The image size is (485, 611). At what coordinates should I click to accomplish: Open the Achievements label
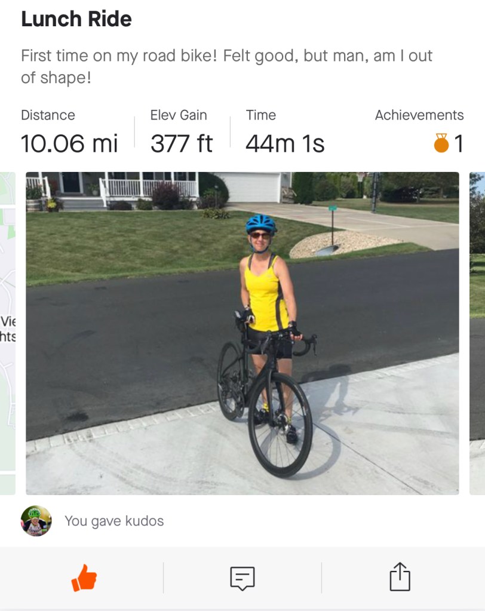pos(419,115)
